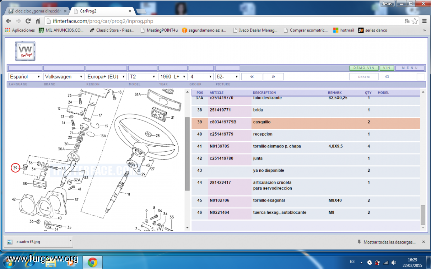Show more bookmarks with the chevron

(x=425, y=30)
